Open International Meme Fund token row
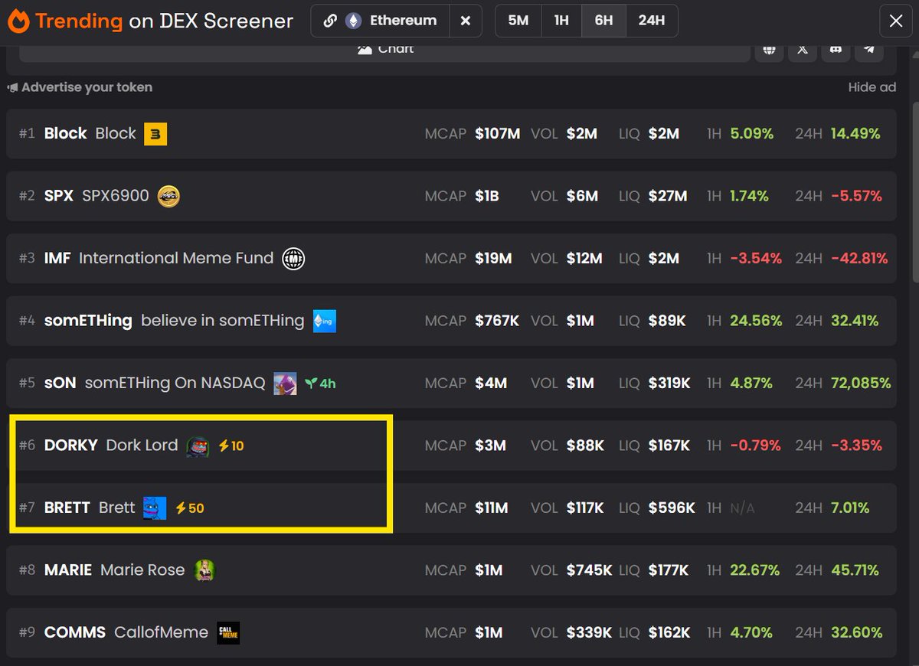Viewport: 919px width, 666px height. [x=451, y=259]
